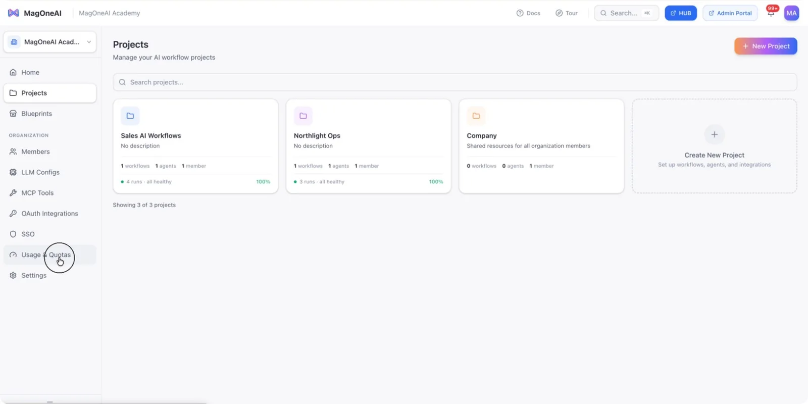Open the Company project title
The height and width of the screenshot is (404, 808).
pyautogui.click(x=482, y=136)
